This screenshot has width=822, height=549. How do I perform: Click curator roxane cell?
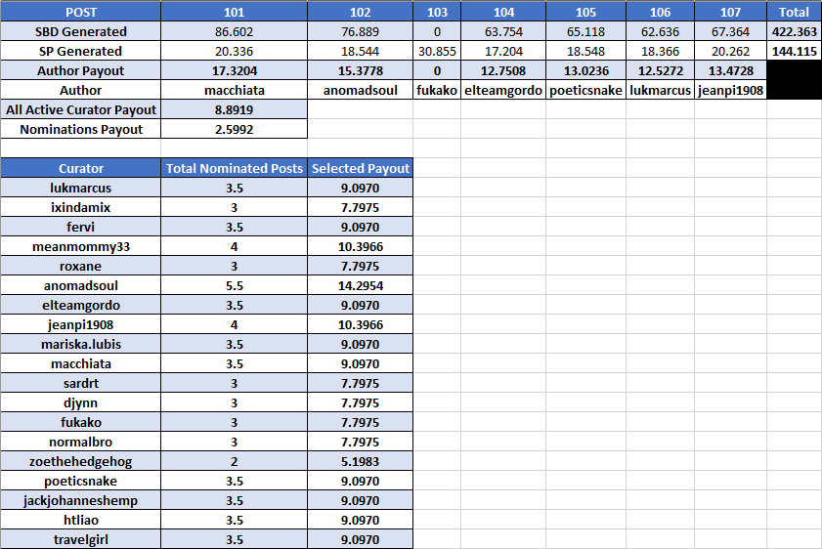(x=81, y=266)
